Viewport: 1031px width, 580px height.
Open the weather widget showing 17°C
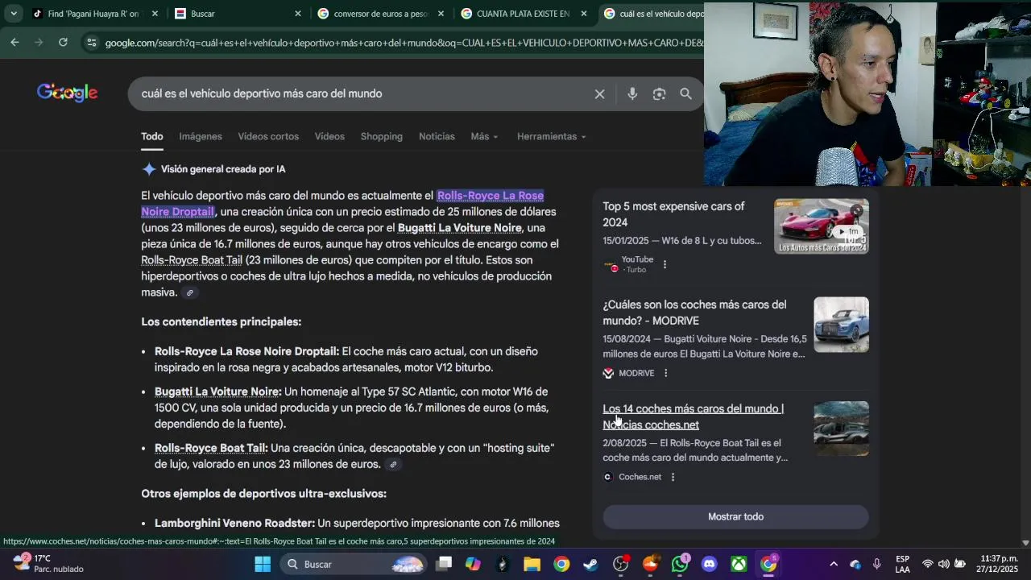coord(48,564)
